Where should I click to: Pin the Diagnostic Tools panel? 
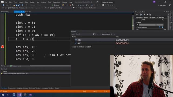click(x=166, y=12)
